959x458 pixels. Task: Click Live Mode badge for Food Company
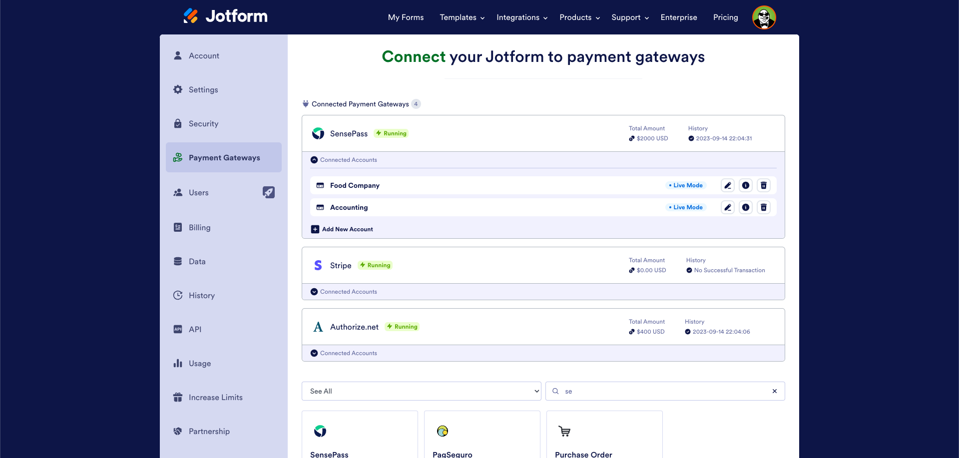tap(686, 185)
